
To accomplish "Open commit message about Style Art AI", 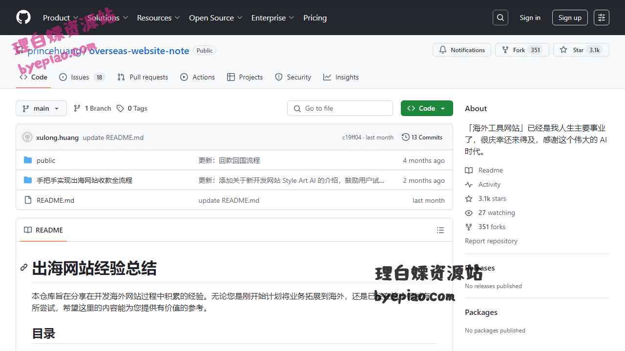I will (292, 180).
